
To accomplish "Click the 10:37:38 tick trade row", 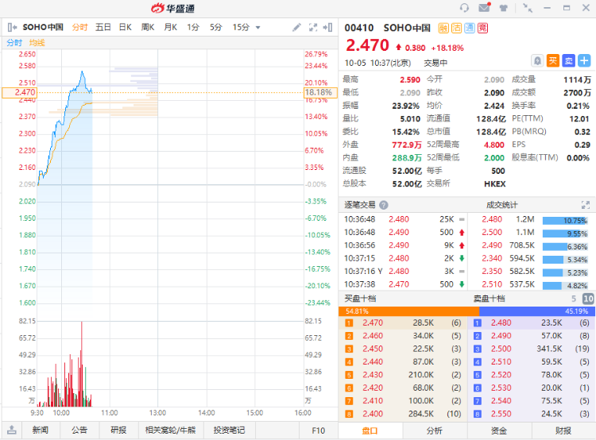I will point(404,284).
